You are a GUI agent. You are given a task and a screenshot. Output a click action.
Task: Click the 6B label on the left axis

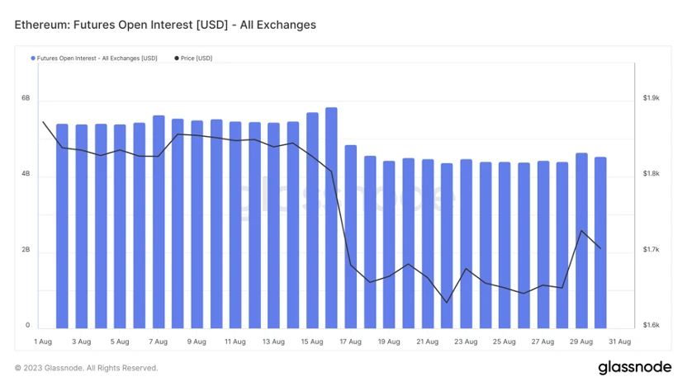26,98
